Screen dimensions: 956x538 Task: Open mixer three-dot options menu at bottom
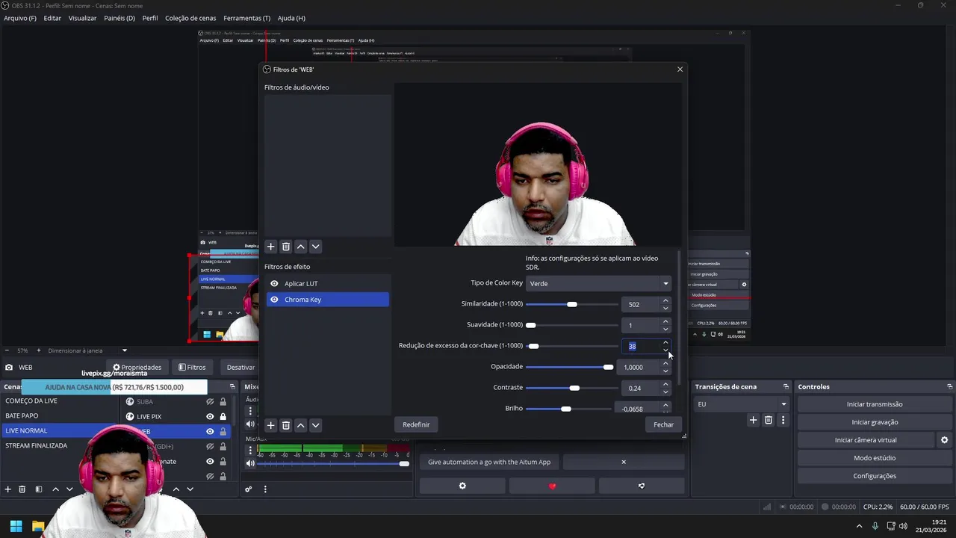[265, 489]
